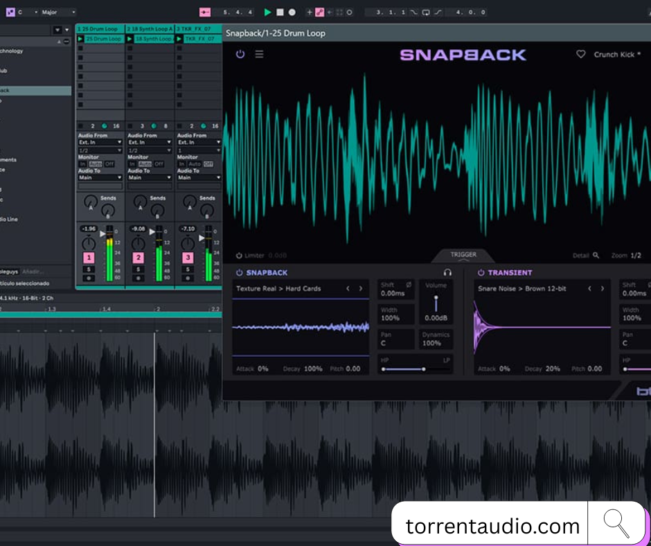Open Audio From dropdown on Drum Loop track
651x546 pixels.
click(x=100, y=142)
